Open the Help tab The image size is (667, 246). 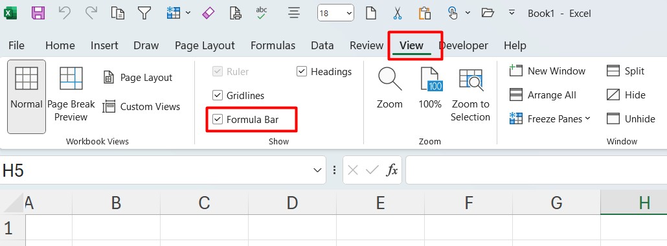click(x=515, y=45)
